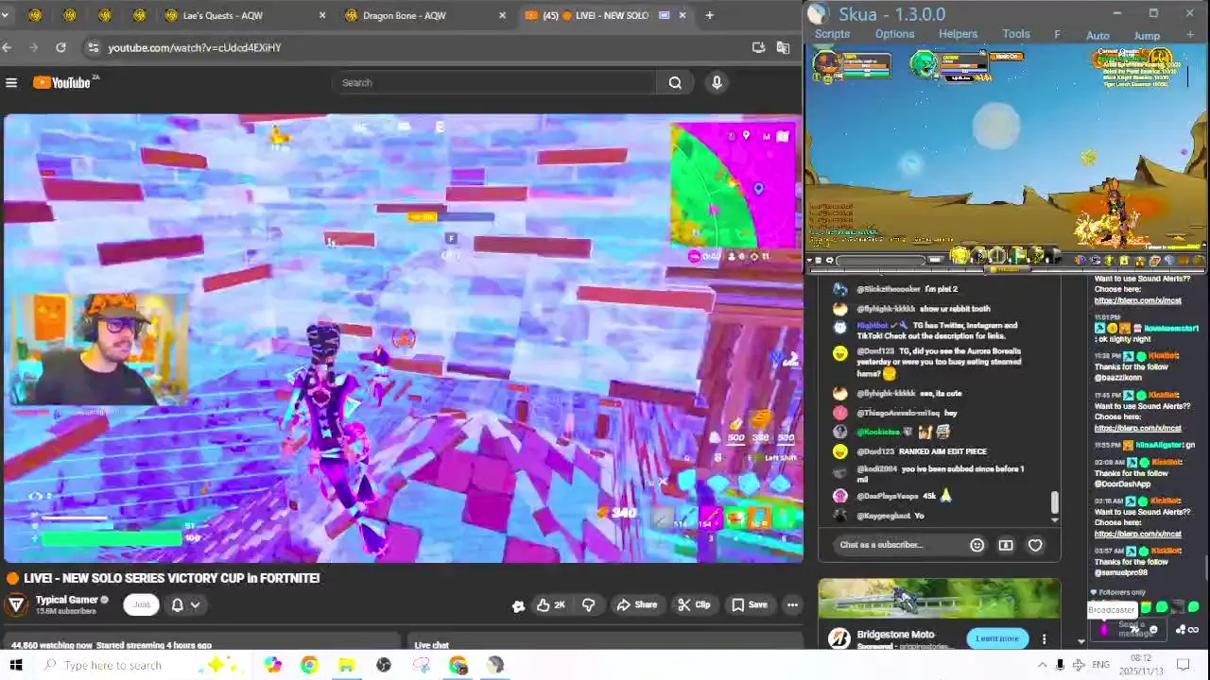Click the Join membership button
Viewport: 1210px width, 680px height.
click(141, 604)
